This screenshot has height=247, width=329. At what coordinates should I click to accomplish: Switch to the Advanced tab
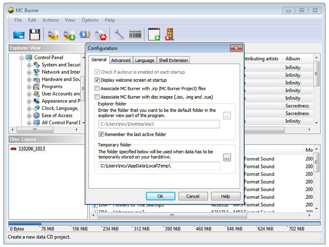[x=121, y=60]
